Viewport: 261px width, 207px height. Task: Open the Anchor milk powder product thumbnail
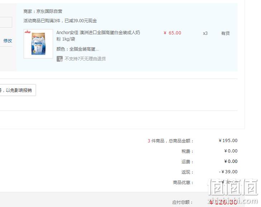point(38,44)
